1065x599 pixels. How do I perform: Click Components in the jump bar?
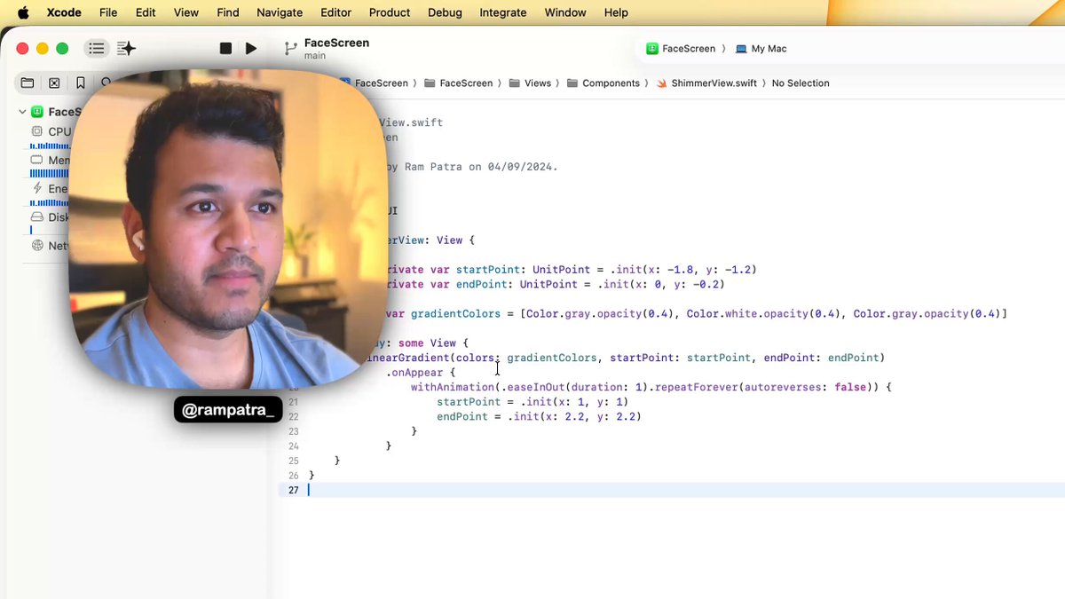[611, 83]
